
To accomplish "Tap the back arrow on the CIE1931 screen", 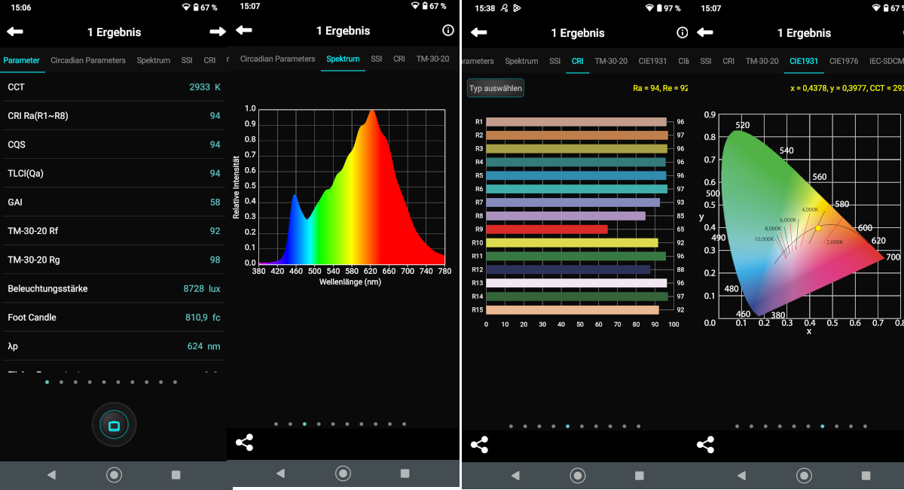I will (x=705, y=32).
